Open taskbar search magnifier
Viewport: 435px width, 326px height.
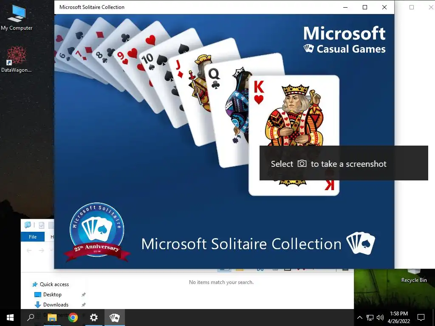[x=31, y=318]
